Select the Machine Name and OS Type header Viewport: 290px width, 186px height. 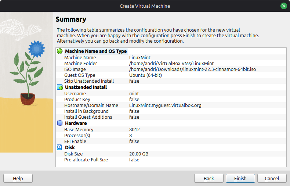tap(96, 51)
